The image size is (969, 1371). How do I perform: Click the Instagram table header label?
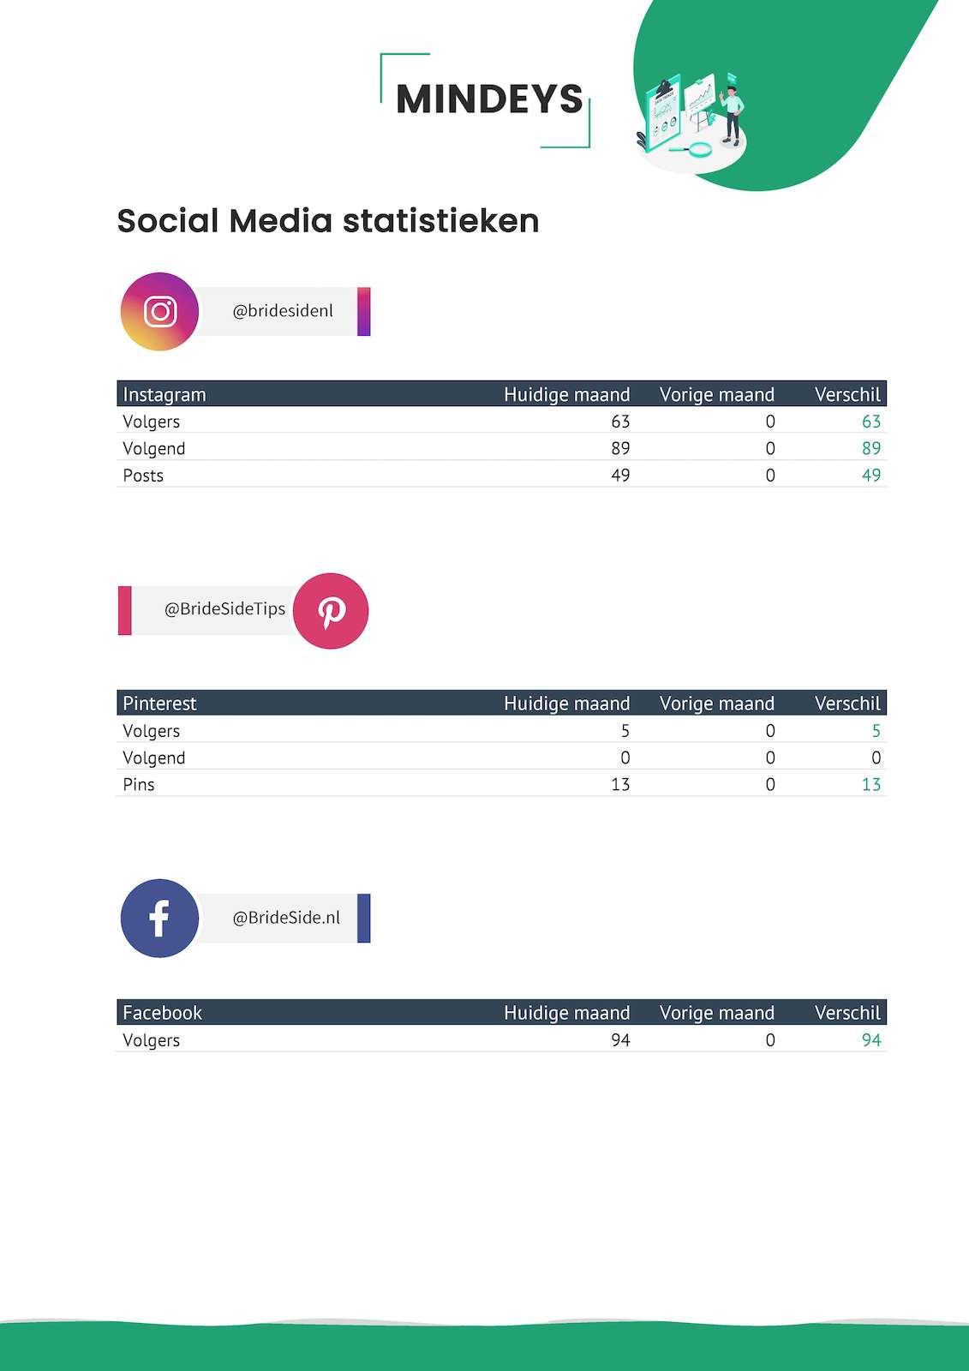point(164,394)
